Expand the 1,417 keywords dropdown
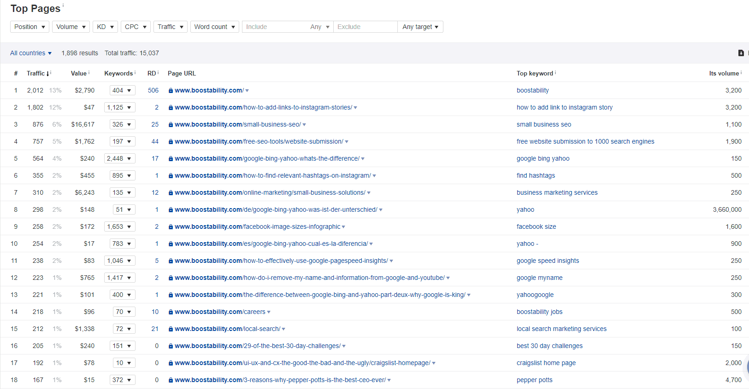The height and width of the screenshot is (389, 749). (119, 278)
